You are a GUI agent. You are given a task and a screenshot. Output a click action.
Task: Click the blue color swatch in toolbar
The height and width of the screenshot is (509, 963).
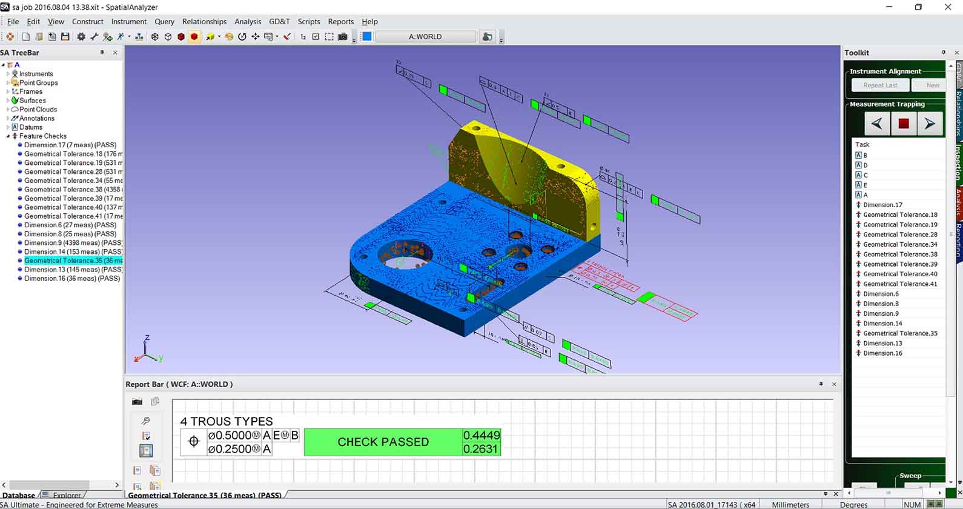(366, 37)
